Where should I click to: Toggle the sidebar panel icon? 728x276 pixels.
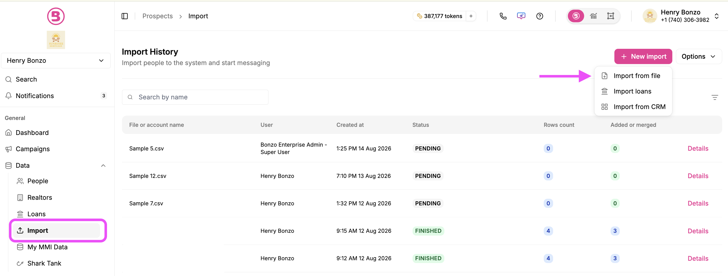(125, 16)
